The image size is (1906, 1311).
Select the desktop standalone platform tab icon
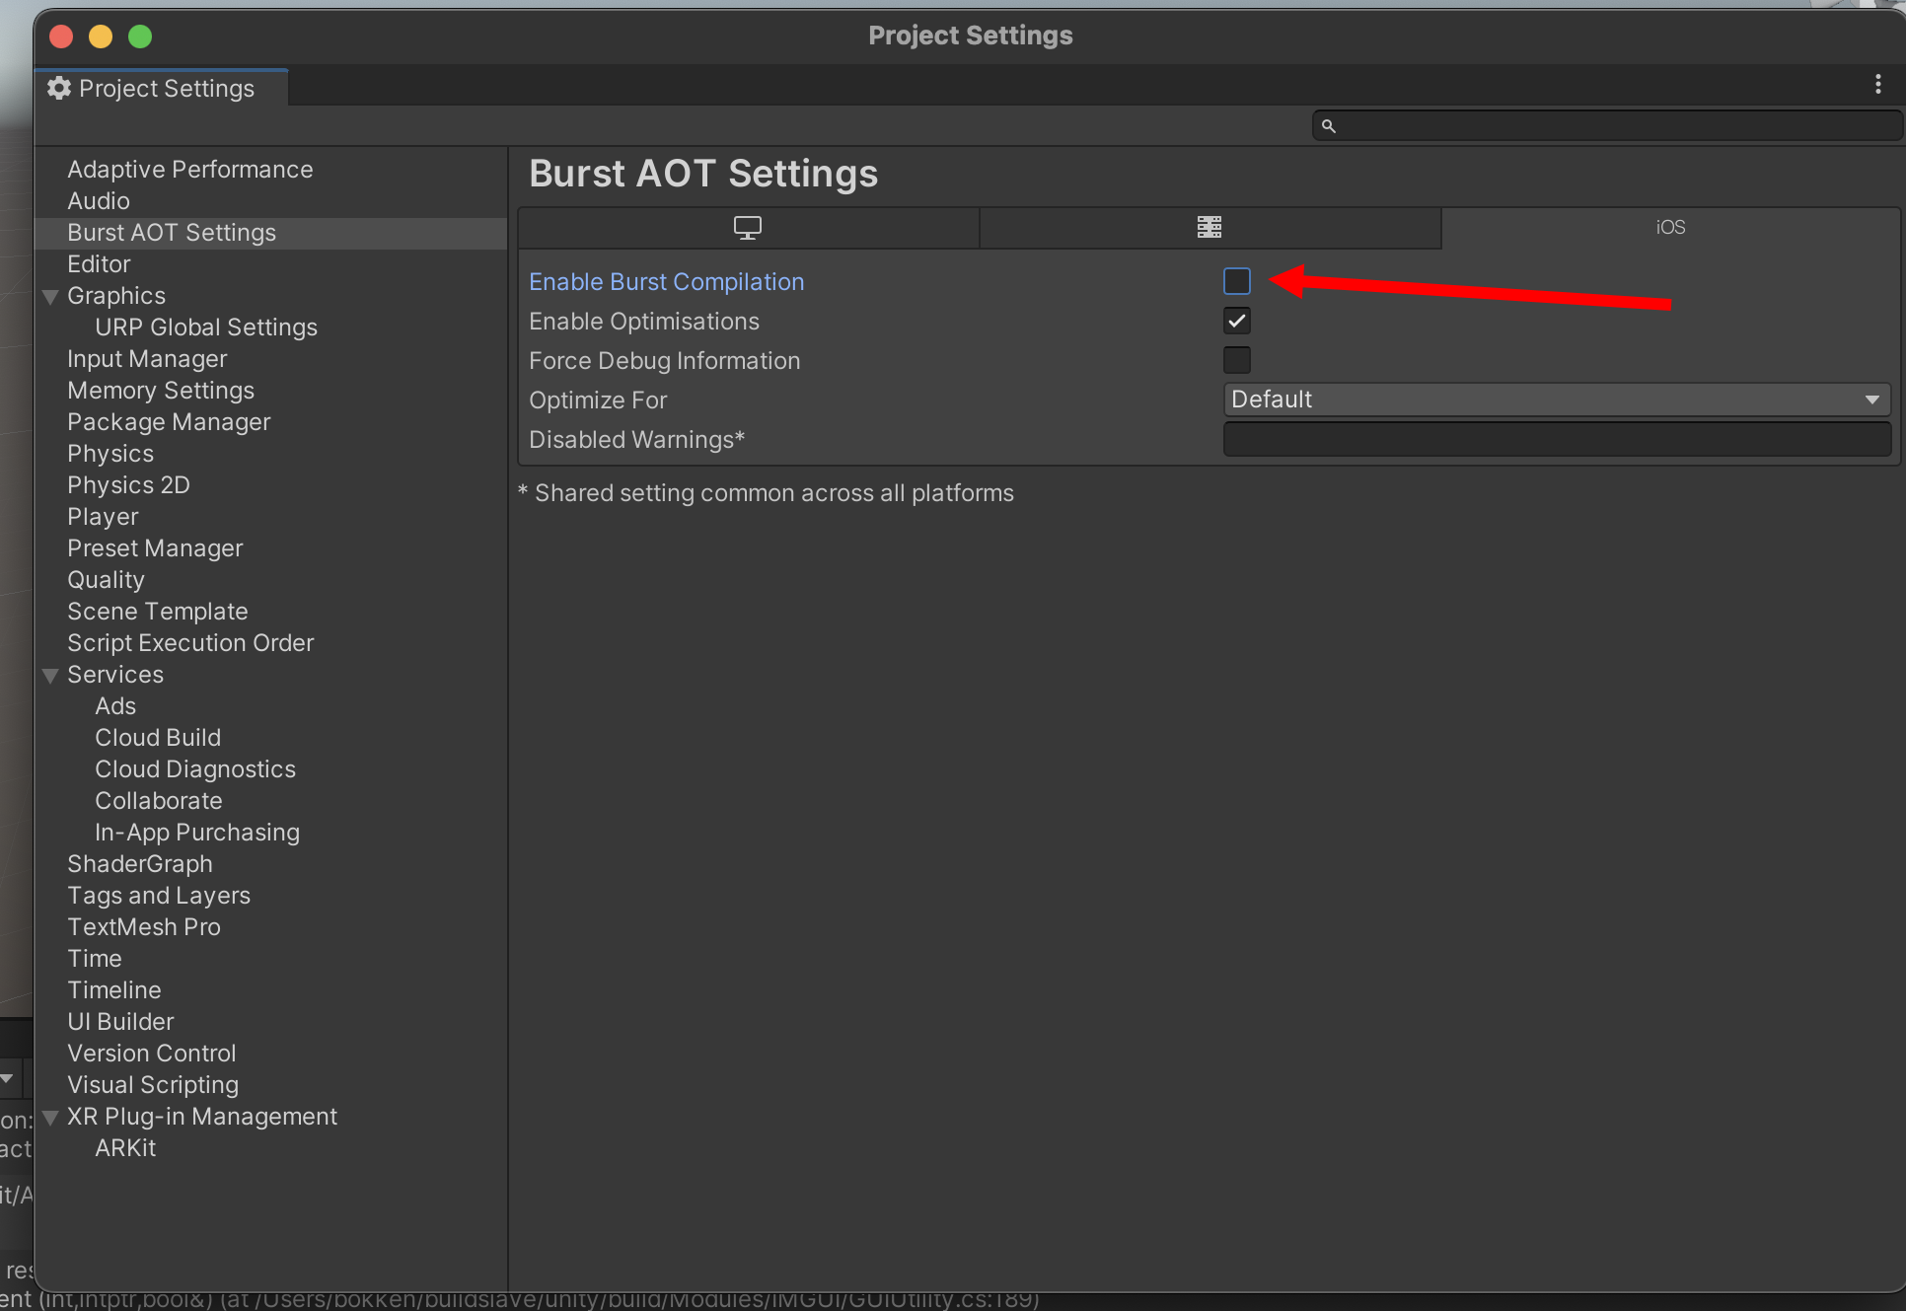click(x=748, y=228)
